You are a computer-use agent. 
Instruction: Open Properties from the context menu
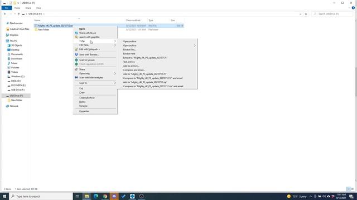pyautogui.click(x=84, y=111)
